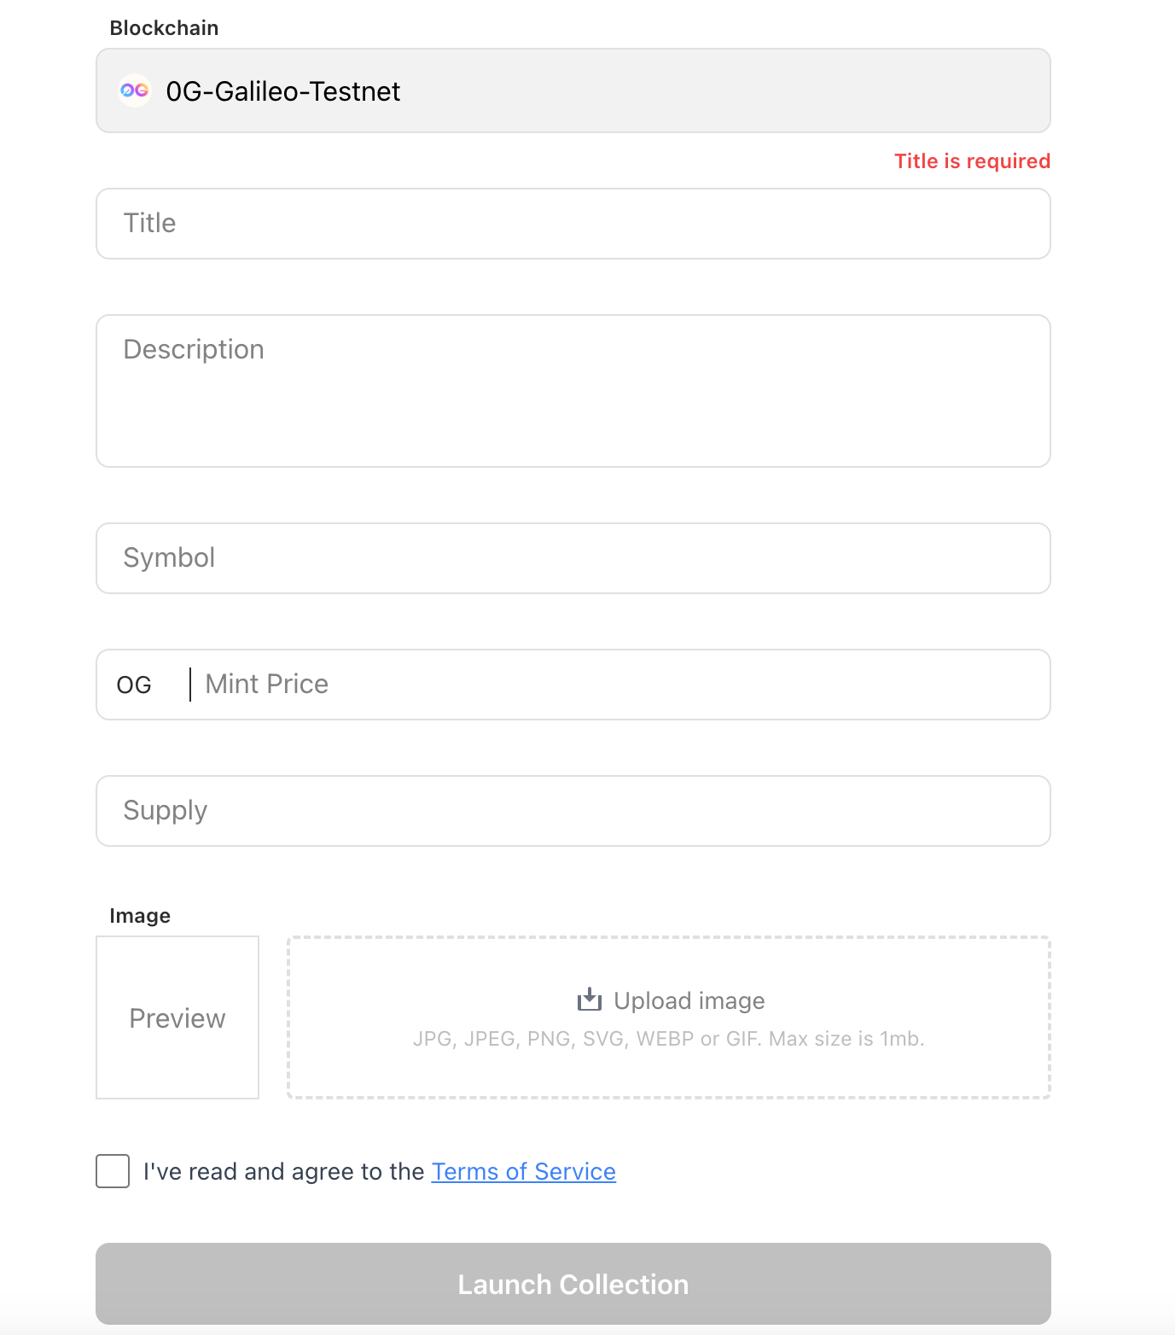Click the OG currency prefix label
Screen dimensions: 1175x1335
click(x=134, y=685)
